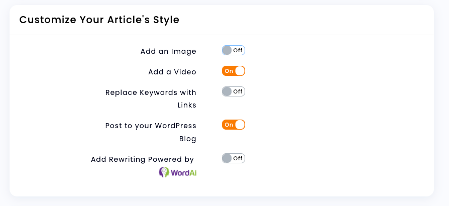Viewport: 449px width, 206px height.
Task: Click the "Customize Your Article's Style" heading
Action: [x=99, y=20]
